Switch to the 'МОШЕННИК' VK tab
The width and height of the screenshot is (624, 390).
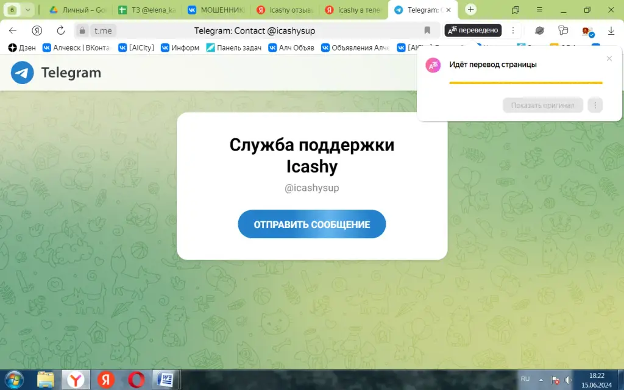coord(216,10)
